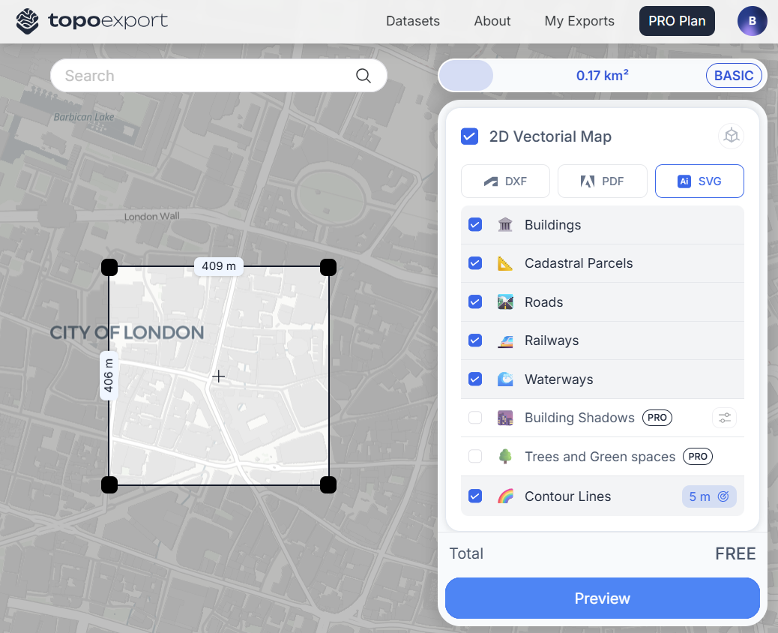Viewport: 778px width, 633px height.
Task: Click the Buildings bank icon
Action: pyautogui.click(x=505, y=225)
